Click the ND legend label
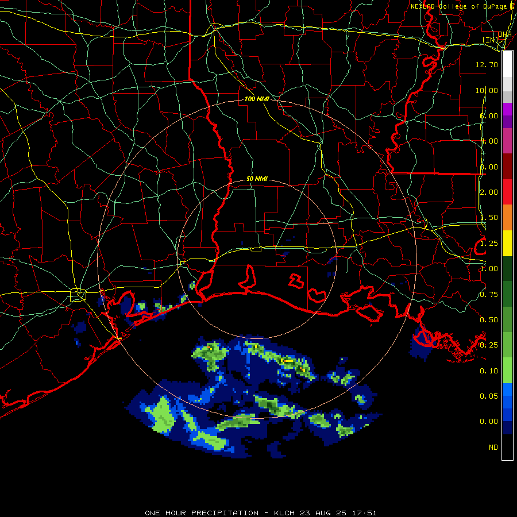 (x=493, y=447)
